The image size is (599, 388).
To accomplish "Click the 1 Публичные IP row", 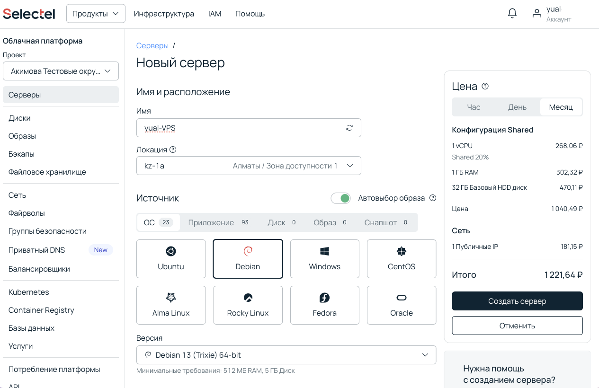I will click(x=517, y=247).
